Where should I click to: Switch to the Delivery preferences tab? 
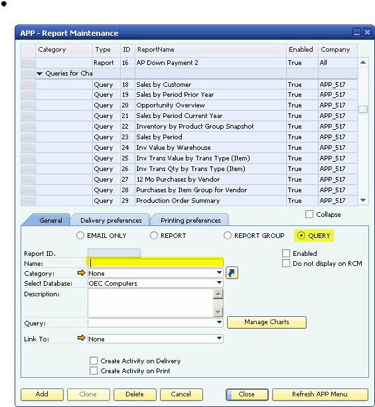point(111,220)
